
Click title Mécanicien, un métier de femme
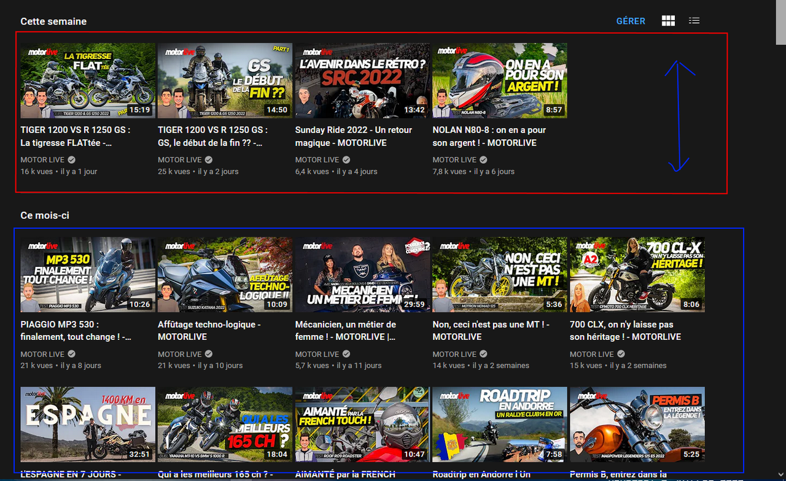pyautogui.click(x=346, y=330)
